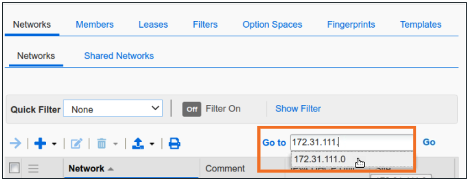This screenshot has height=181, width=469.
Task: Click the Delete trash can icon
Action: click(102, 144)
